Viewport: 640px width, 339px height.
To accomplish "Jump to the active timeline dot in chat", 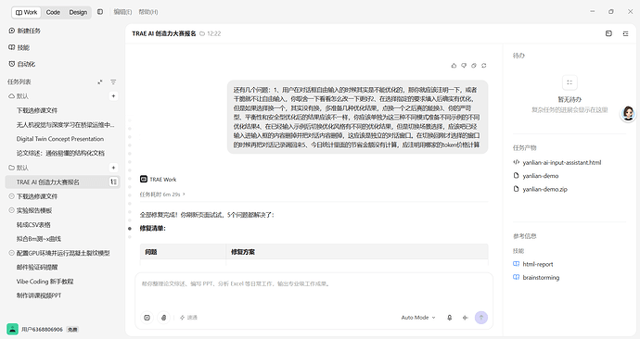I will click(130, 229).
